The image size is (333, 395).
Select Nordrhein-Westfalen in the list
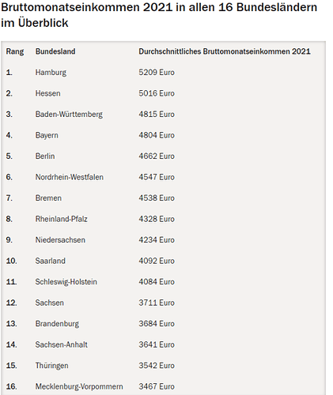[70, 177]
